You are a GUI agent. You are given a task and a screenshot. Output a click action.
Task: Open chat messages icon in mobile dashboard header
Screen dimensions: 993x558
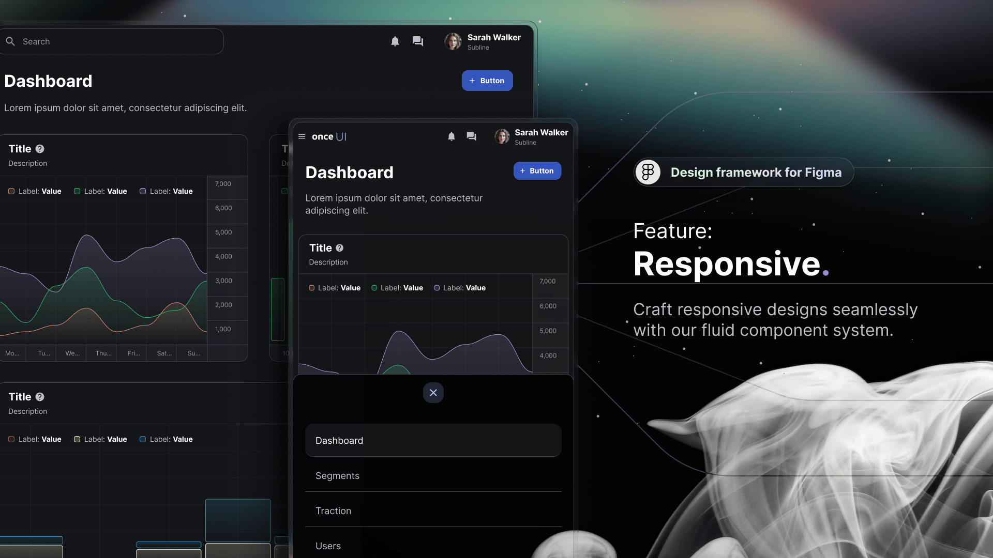[471, 136]
